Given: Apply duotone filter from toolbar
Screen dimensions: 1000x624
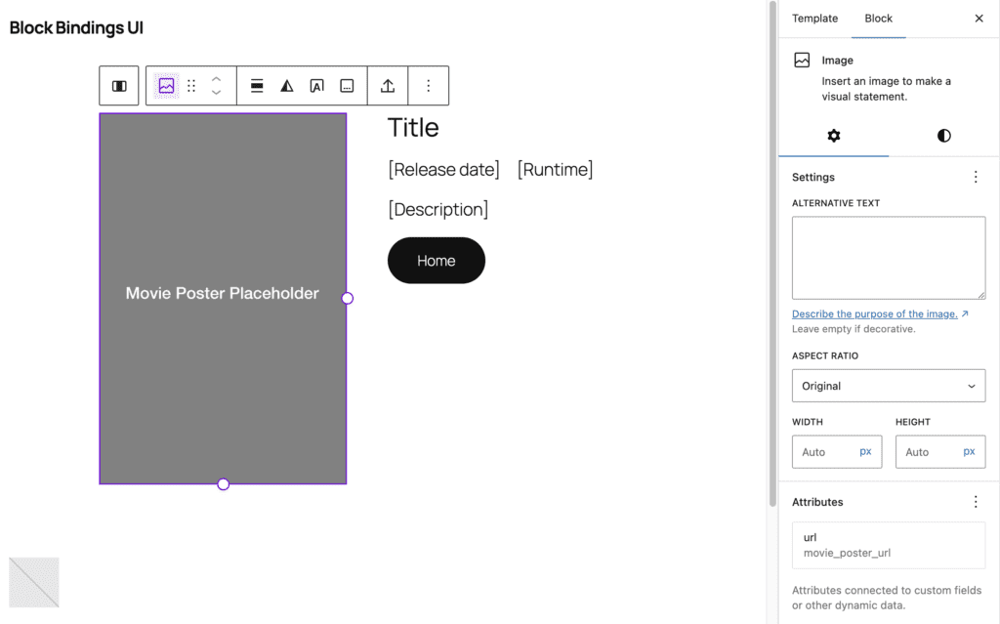Looking at the screenshot, I should (x=287, y=86).
